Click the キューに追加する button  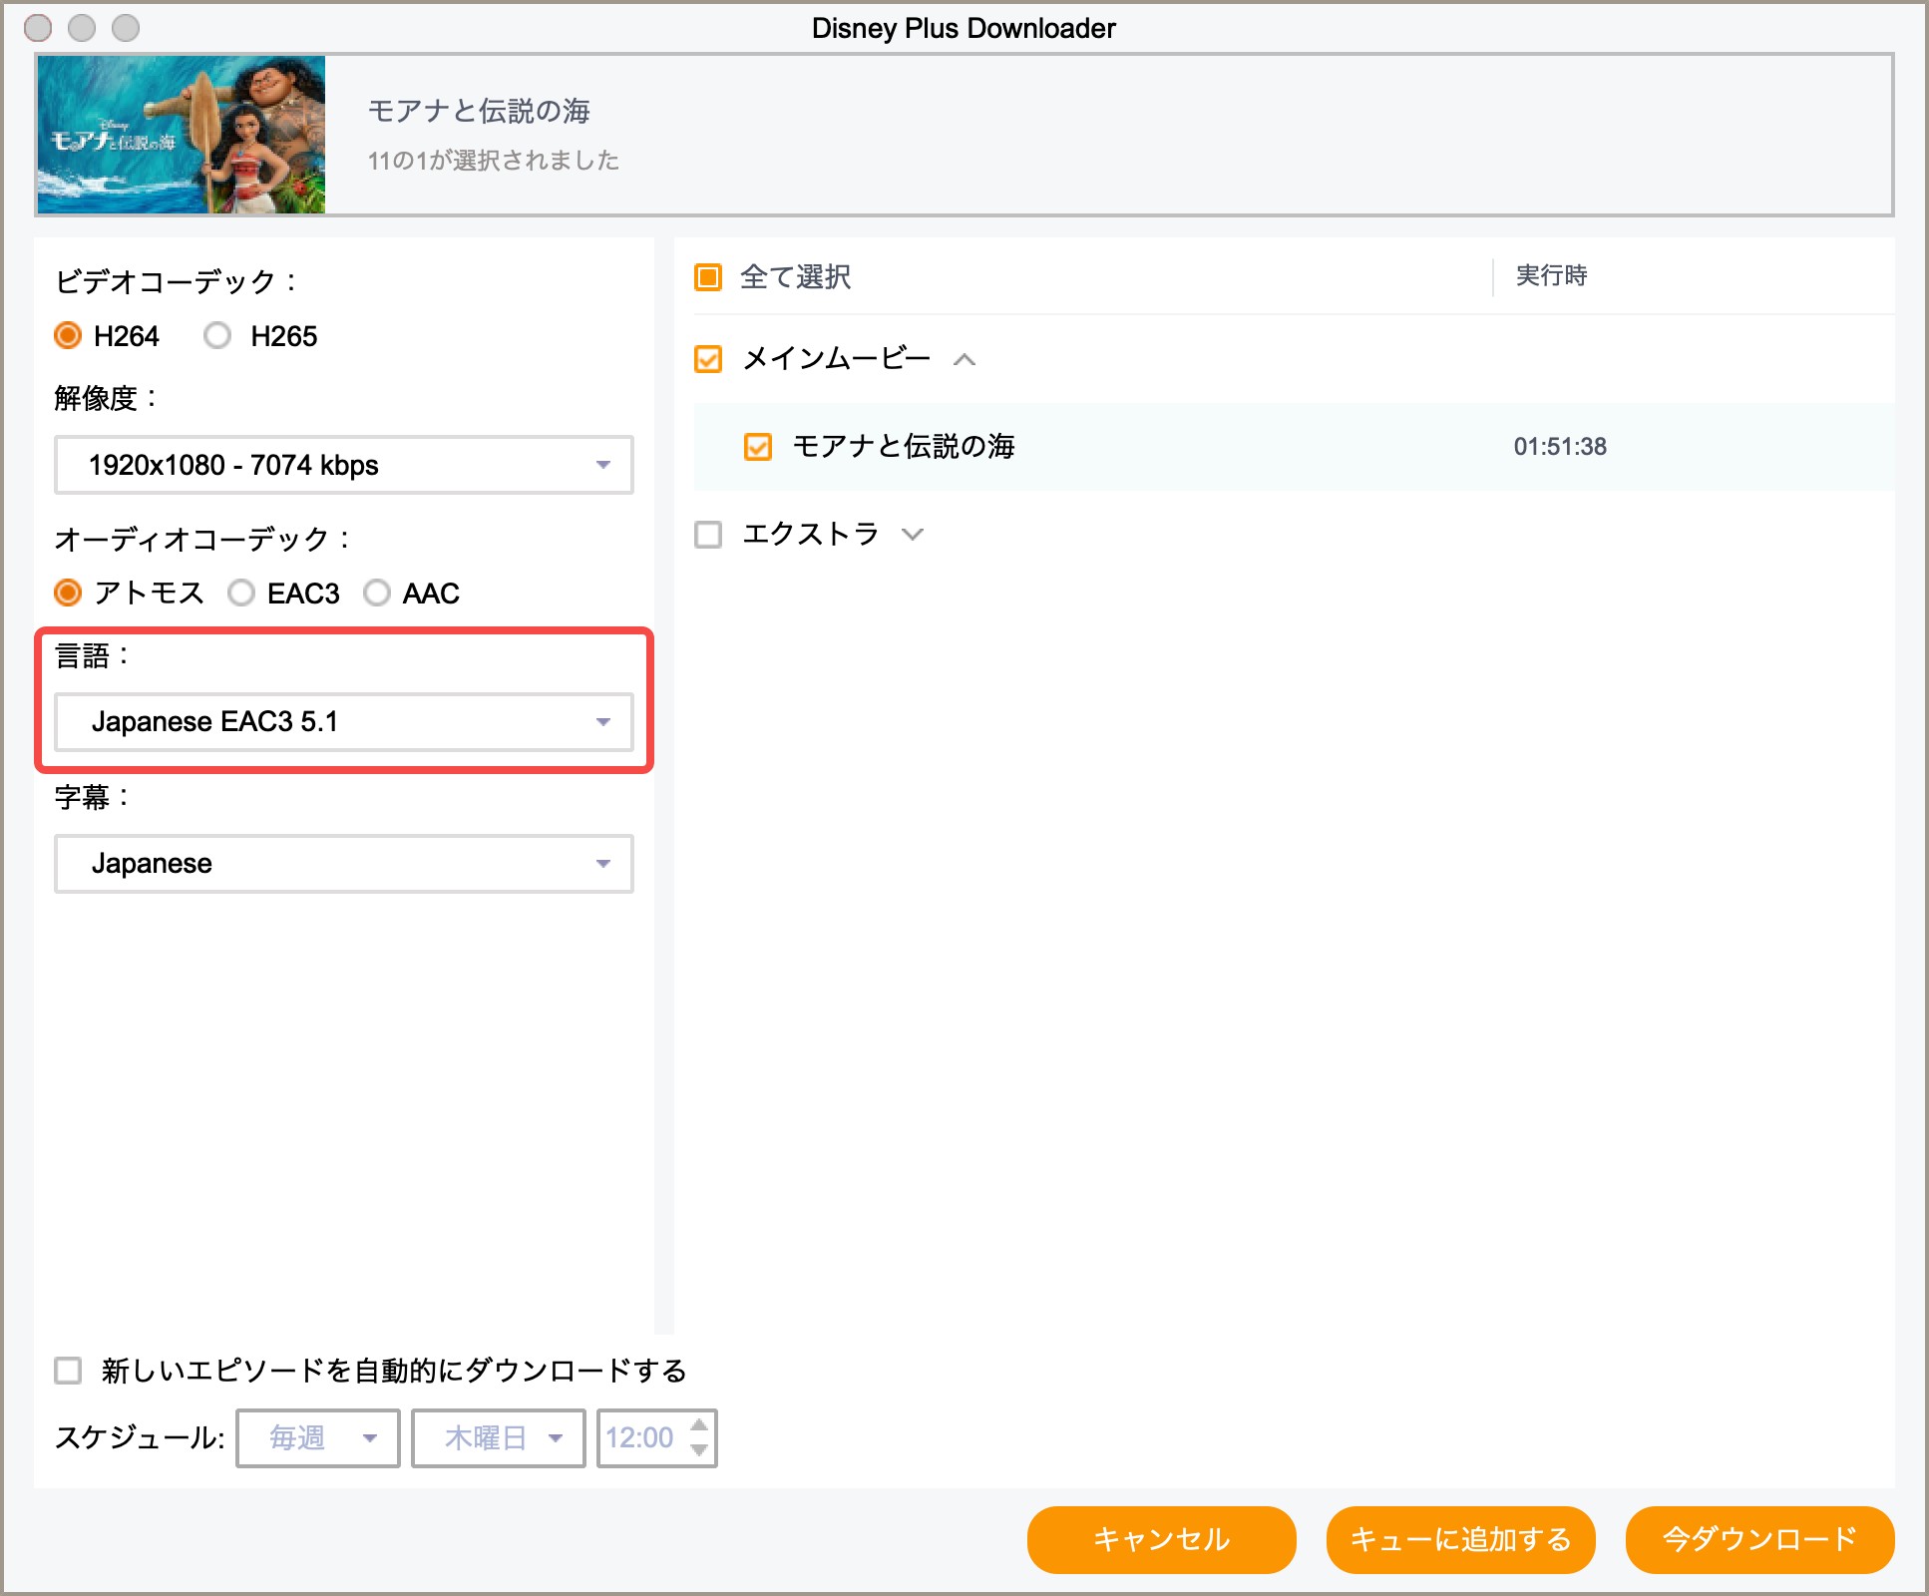[1461, 1540]
